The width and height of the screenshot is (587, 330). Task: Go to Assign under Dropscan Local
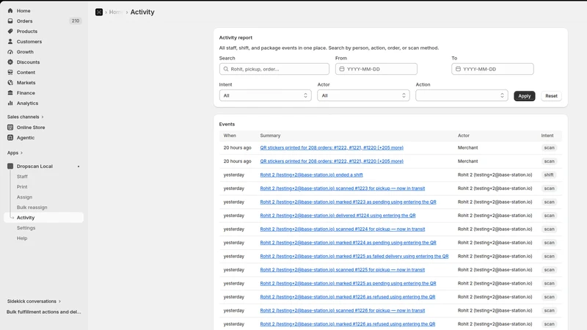[x=24, y=197]
